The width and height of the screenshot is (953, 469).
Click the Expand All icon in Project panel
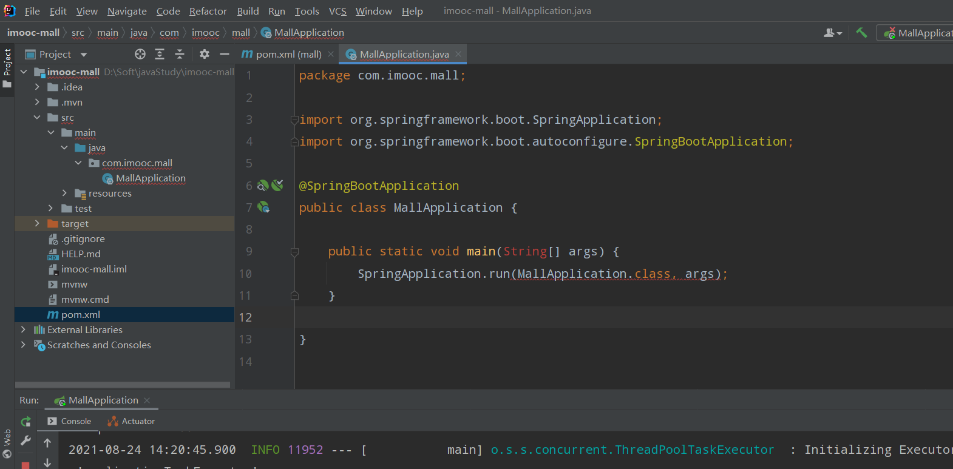click(x=160, y=54)
